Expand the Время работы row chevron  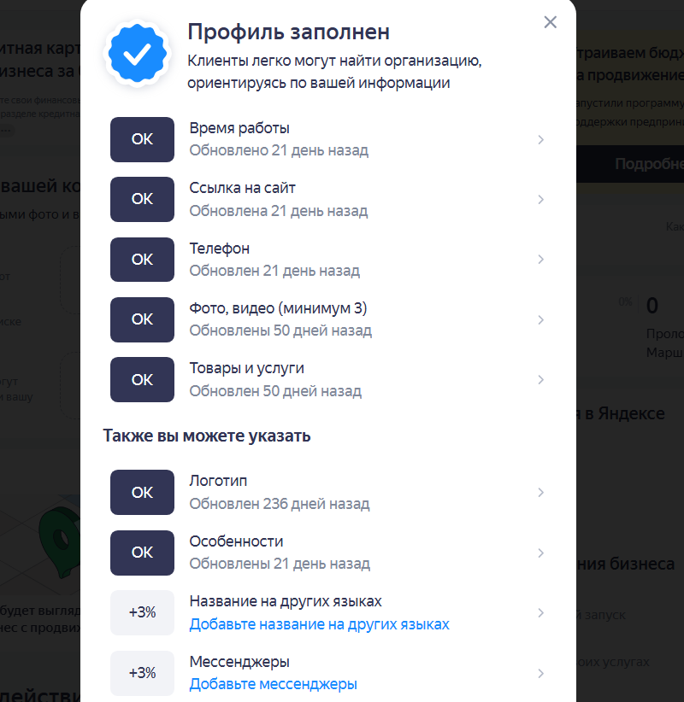tap(540, 139)
